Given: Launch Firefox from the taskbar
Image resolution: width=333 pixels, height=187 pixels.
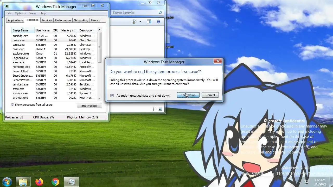Looking at the screenshot, I should click(x=39, y=182).
